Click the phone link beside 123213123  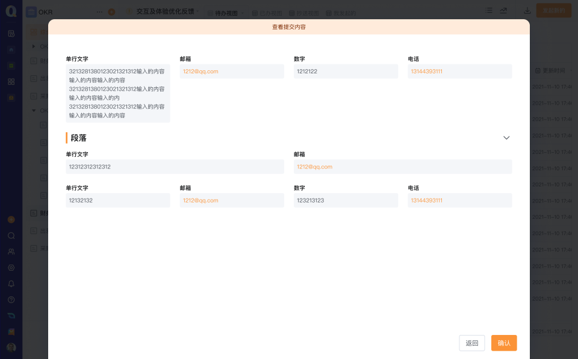coord(426,200)
